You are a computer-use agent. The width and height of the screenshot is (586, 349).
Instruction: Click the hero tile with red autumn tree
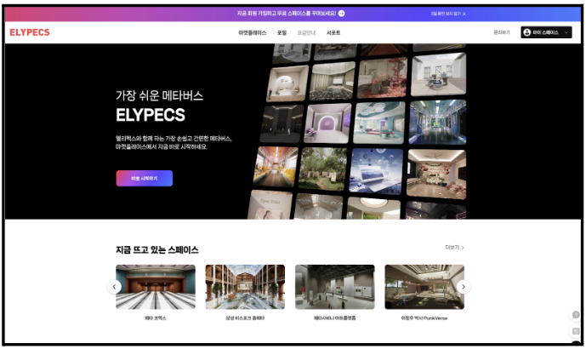(383, 77)
